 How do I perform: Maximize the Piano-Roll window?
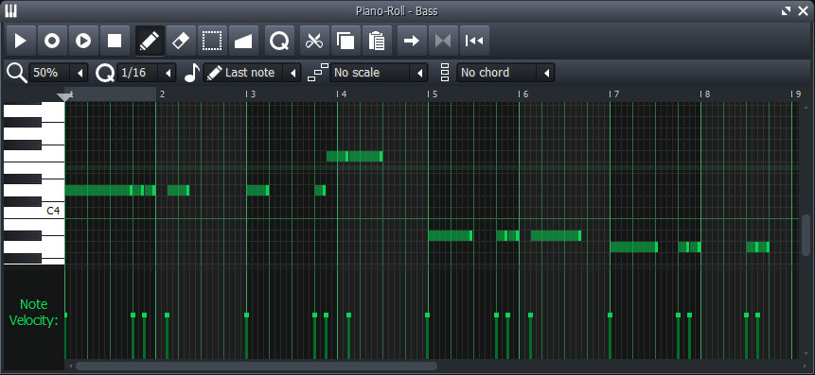(787, 11)
